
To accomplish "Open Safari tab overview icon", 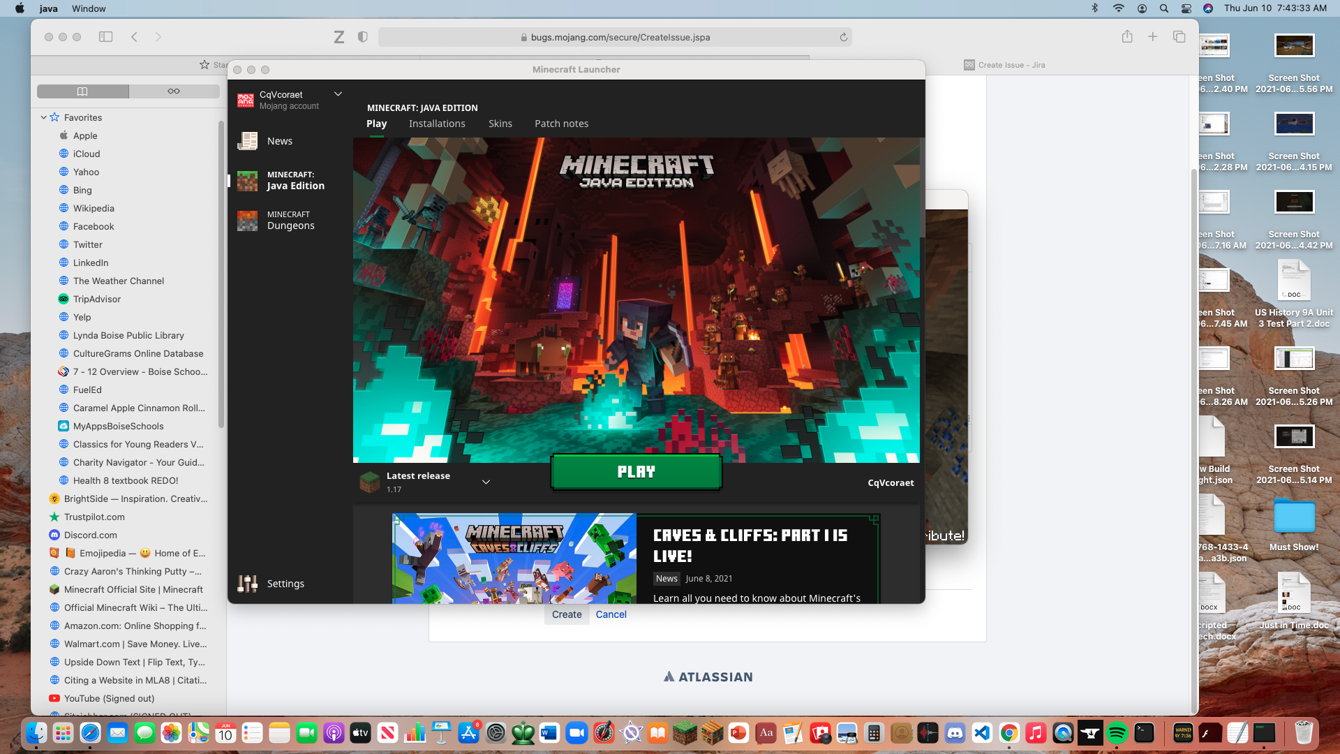I will [x=1179, y=37].
